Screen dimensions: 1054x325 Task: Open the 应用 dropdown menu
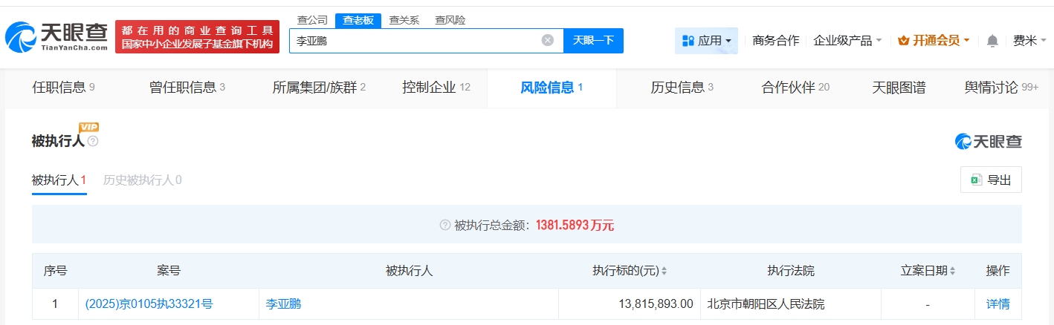[x=706, y=41]
